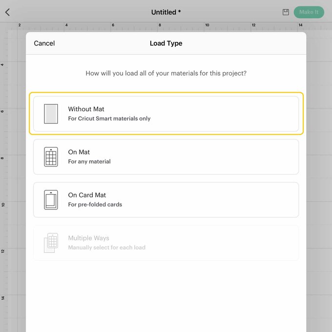Click the On Card Mat icon
Viewport: 332px width, 332px height.
tap(51, 200)
